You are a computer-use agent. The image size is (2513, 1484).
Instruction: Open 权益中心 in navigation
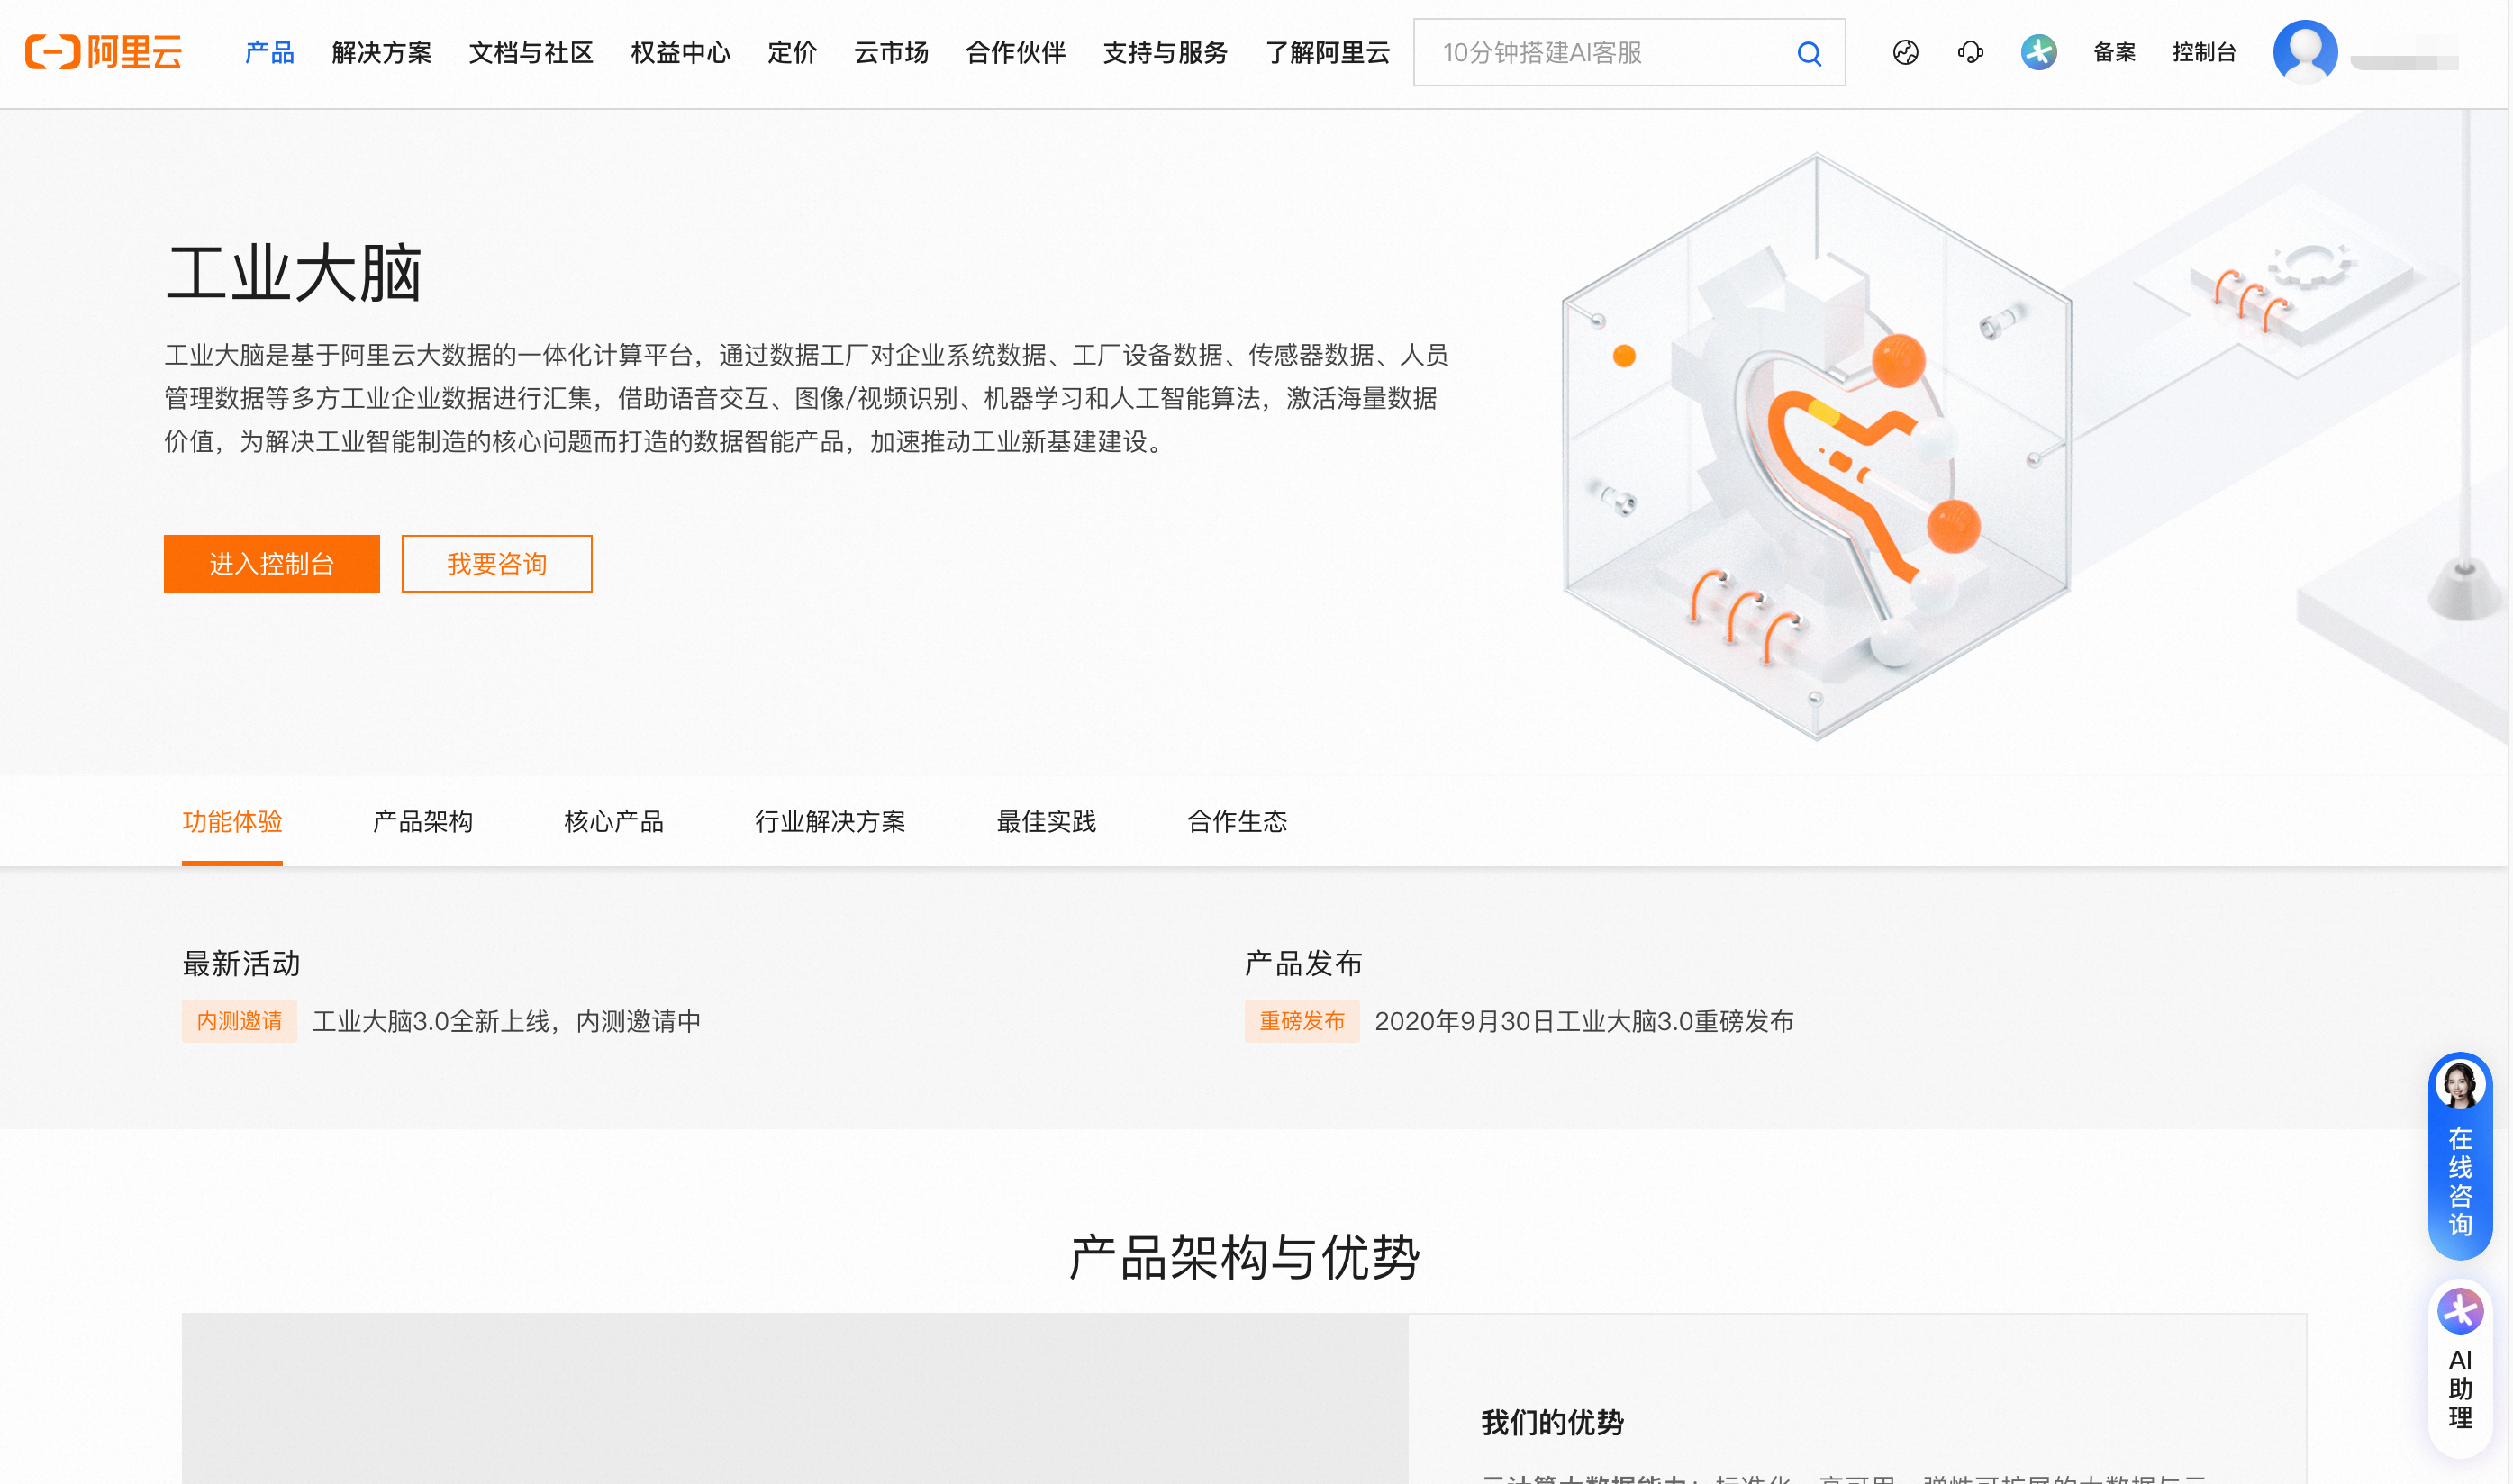coord(680,53)
